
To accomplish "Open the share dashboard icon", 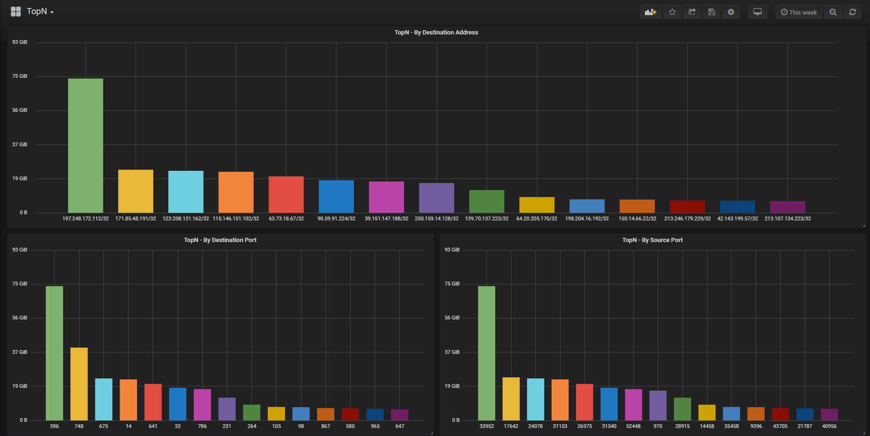I will pyautogui.click(x=692, y=12).
